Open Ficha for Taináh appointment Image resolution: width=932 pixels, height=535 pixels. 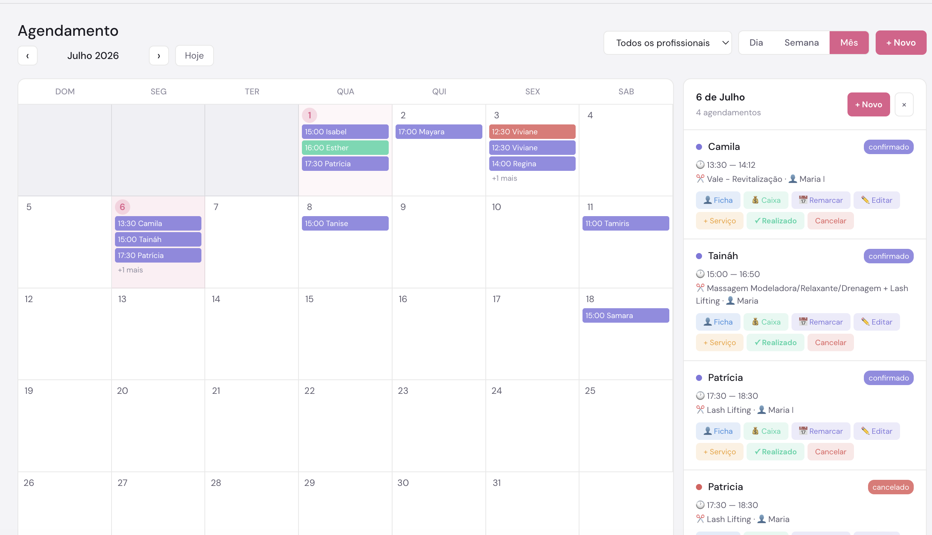[718, 322]
